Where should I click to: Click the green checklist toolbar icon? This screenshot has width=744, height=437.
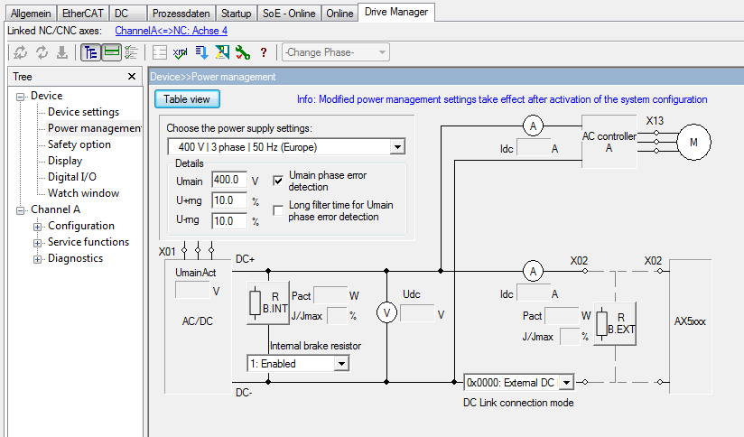pyautogui.click(x=132, y=52)
